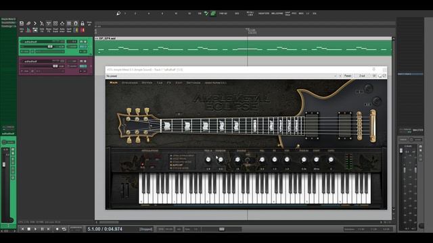The height and width of the screenshot is (243, 433).
Task: Open FX button on the green track
Action: pos(83,47)
